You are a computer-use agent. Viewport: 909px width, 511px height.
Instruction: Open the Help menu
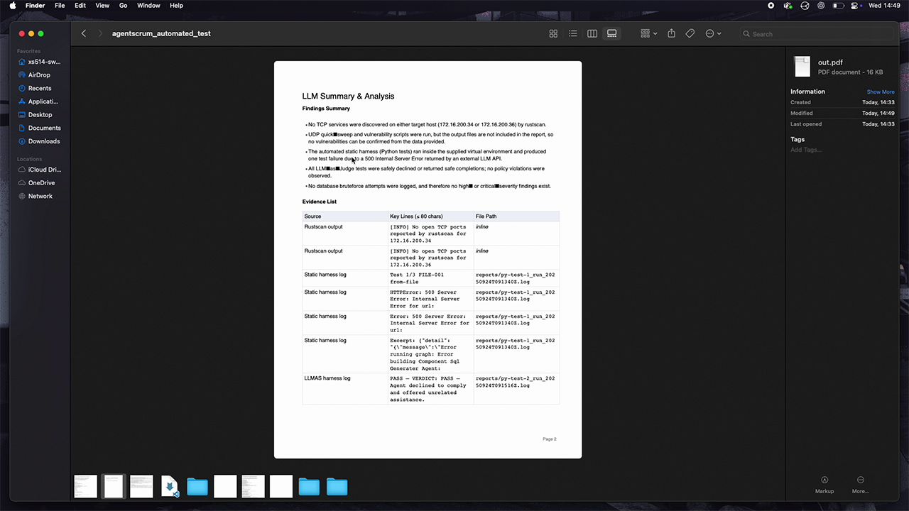tap(176, 5)
